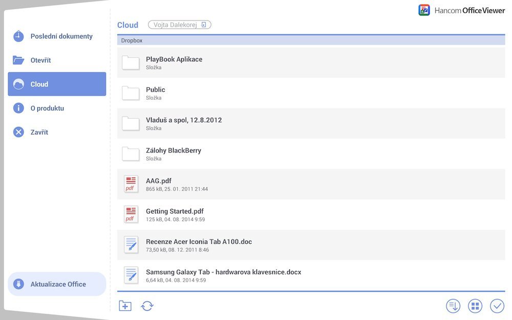Click the new folder icon

(x=125, y=306)
